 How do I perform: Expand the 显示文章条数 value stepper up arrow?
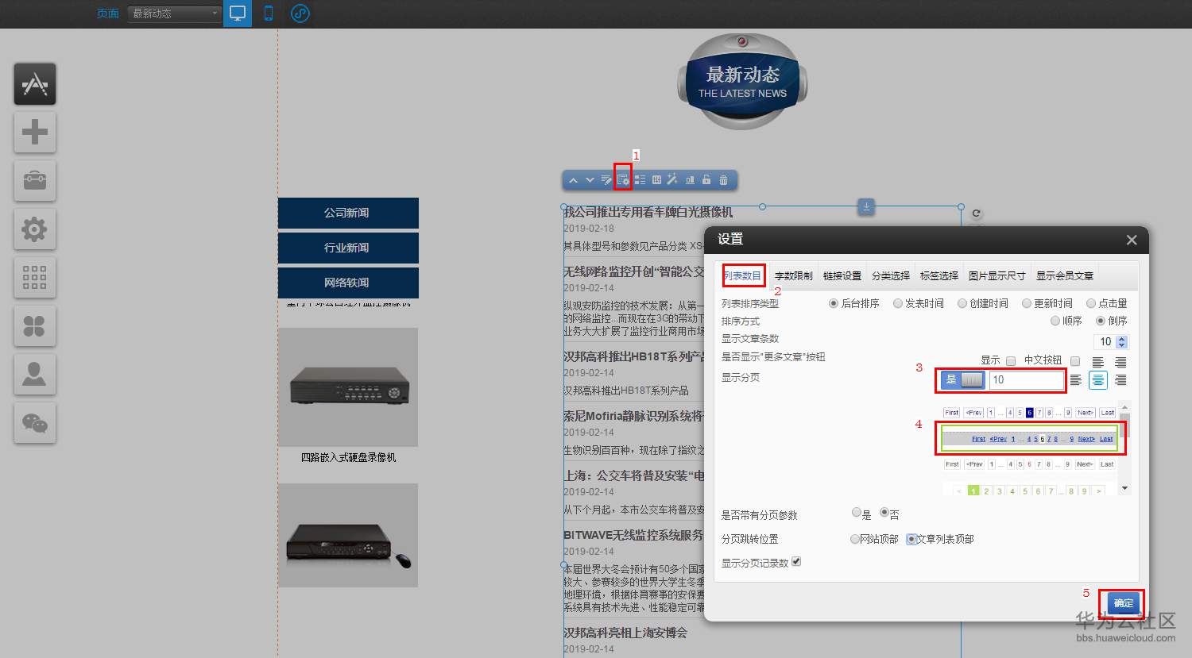tap(1122, 338)
